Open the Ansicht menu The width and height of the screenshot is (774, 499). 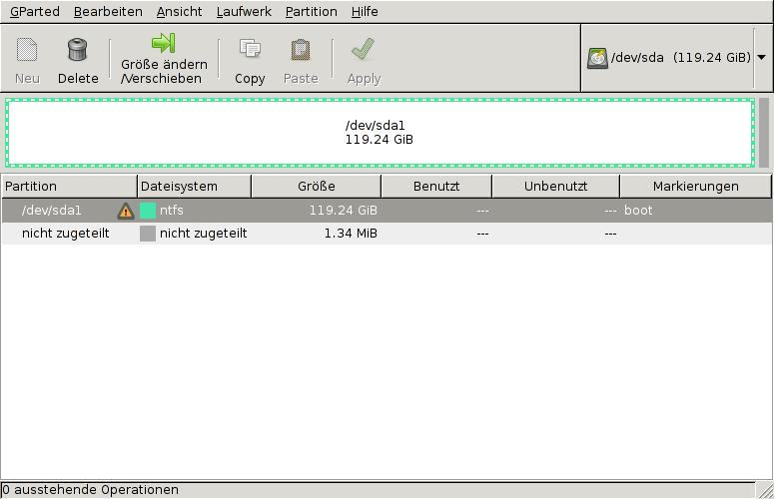pyautogui.click(x=179, y=11)
